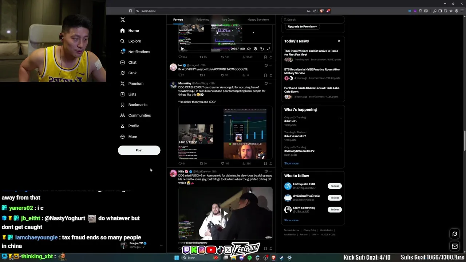Play Killa's Ferrari video
The image size is (466, 262).
[225, 214]
